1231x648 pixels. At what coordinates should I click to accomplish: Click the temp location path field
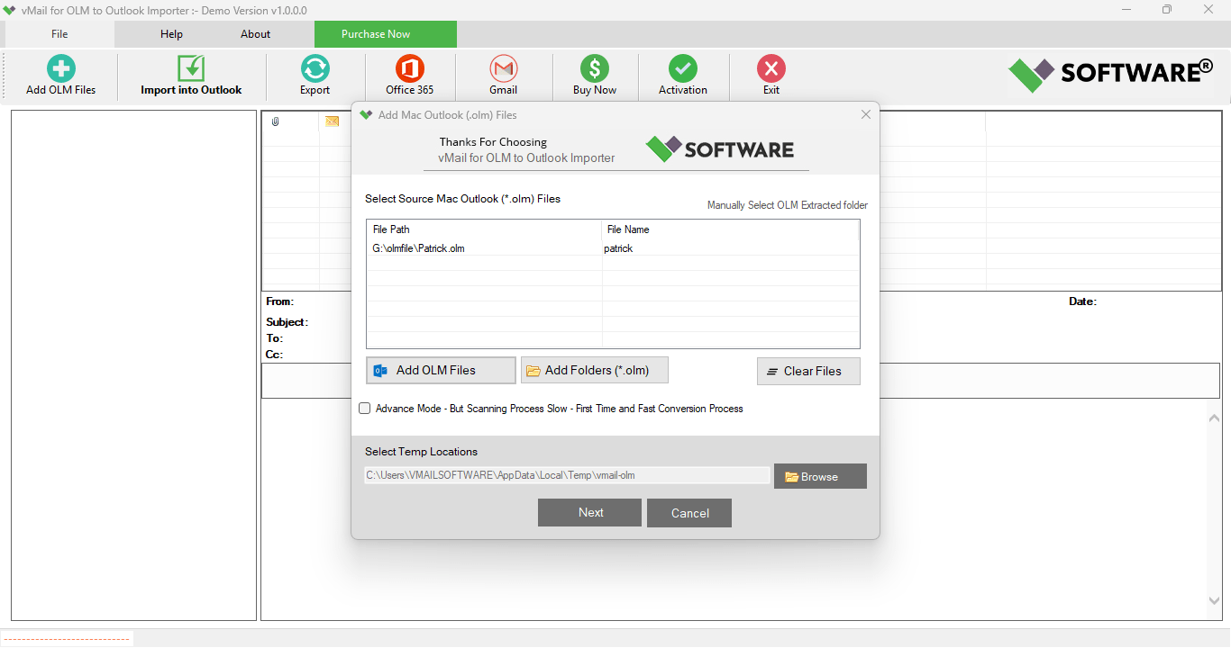click(568, 475)
